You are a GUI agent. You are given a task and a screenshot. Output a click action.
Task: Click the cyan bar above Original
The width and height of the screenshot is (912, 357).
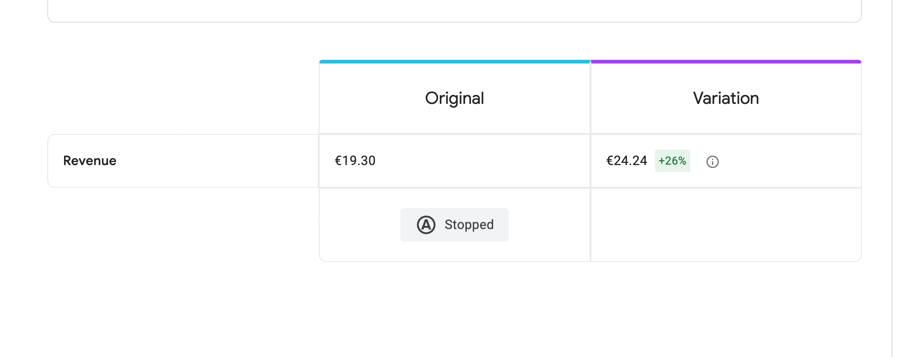click(x=454, y=62)
